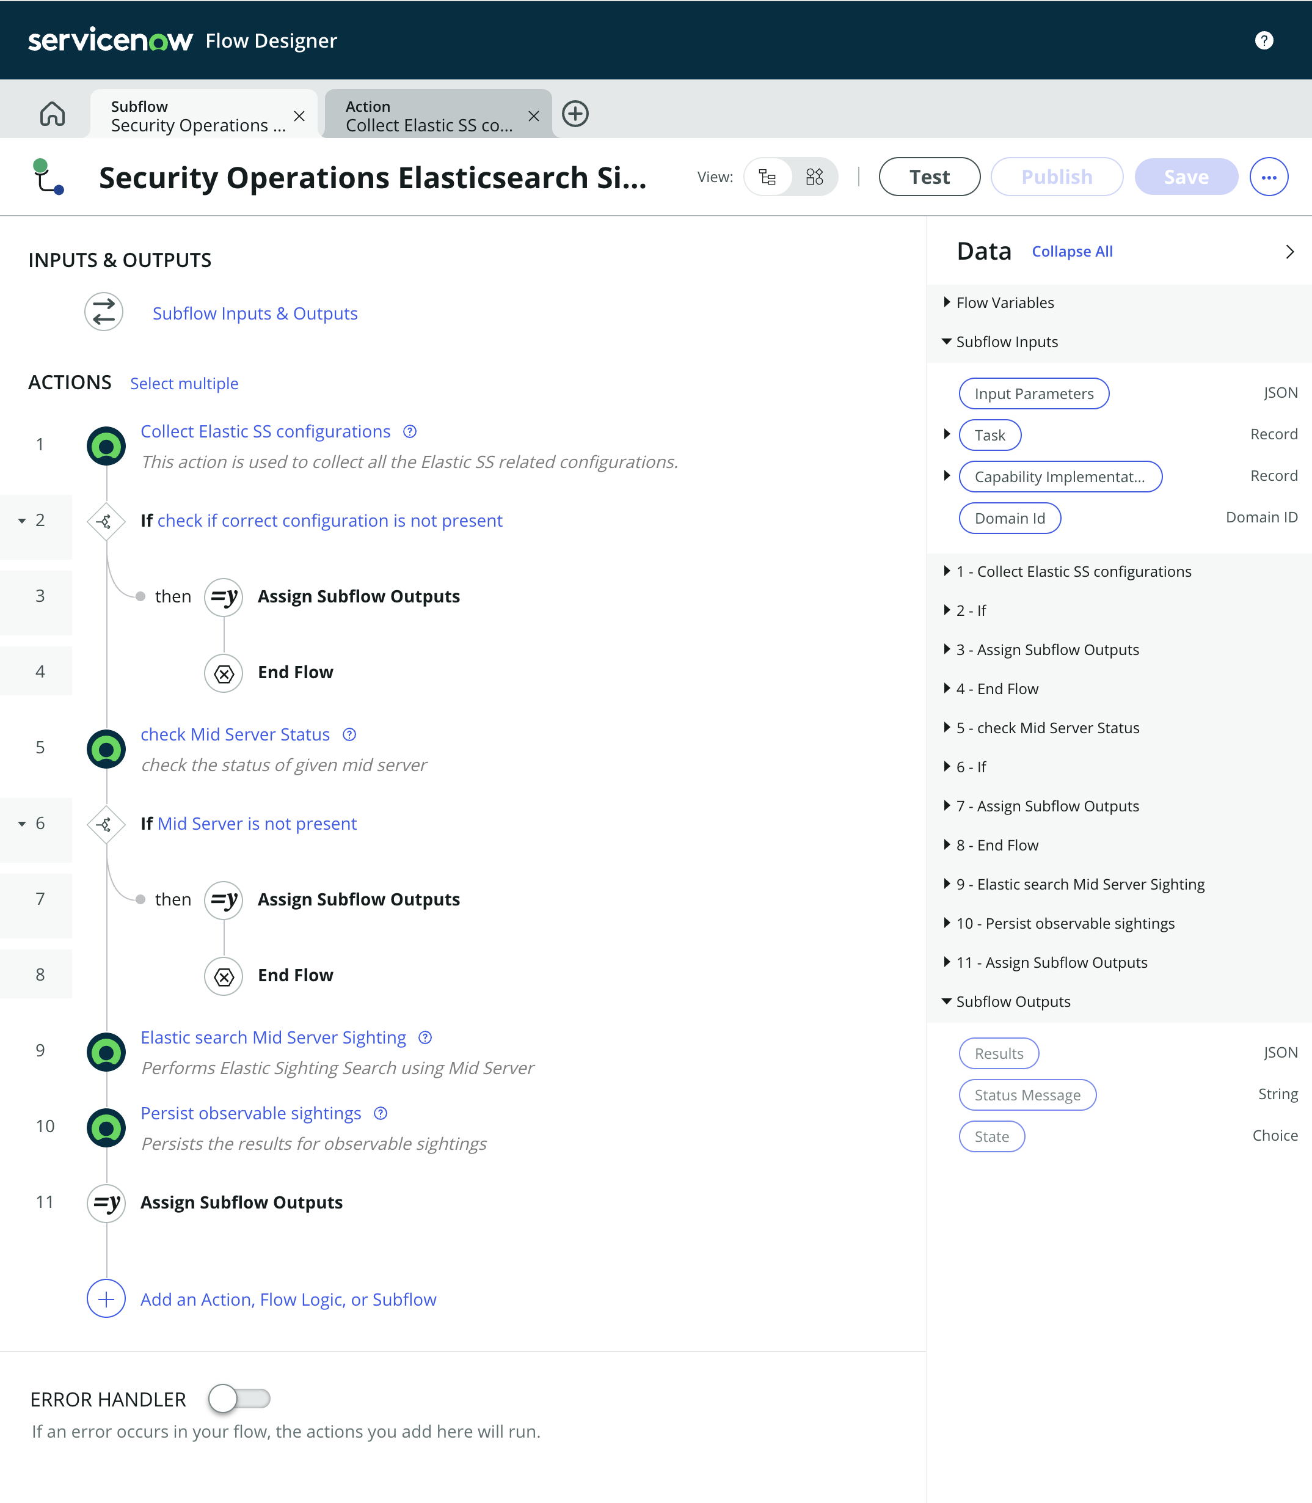Open help for Persist observable sightings
This screenshot has width=1312, height=1503.
tap(381, 1113)
